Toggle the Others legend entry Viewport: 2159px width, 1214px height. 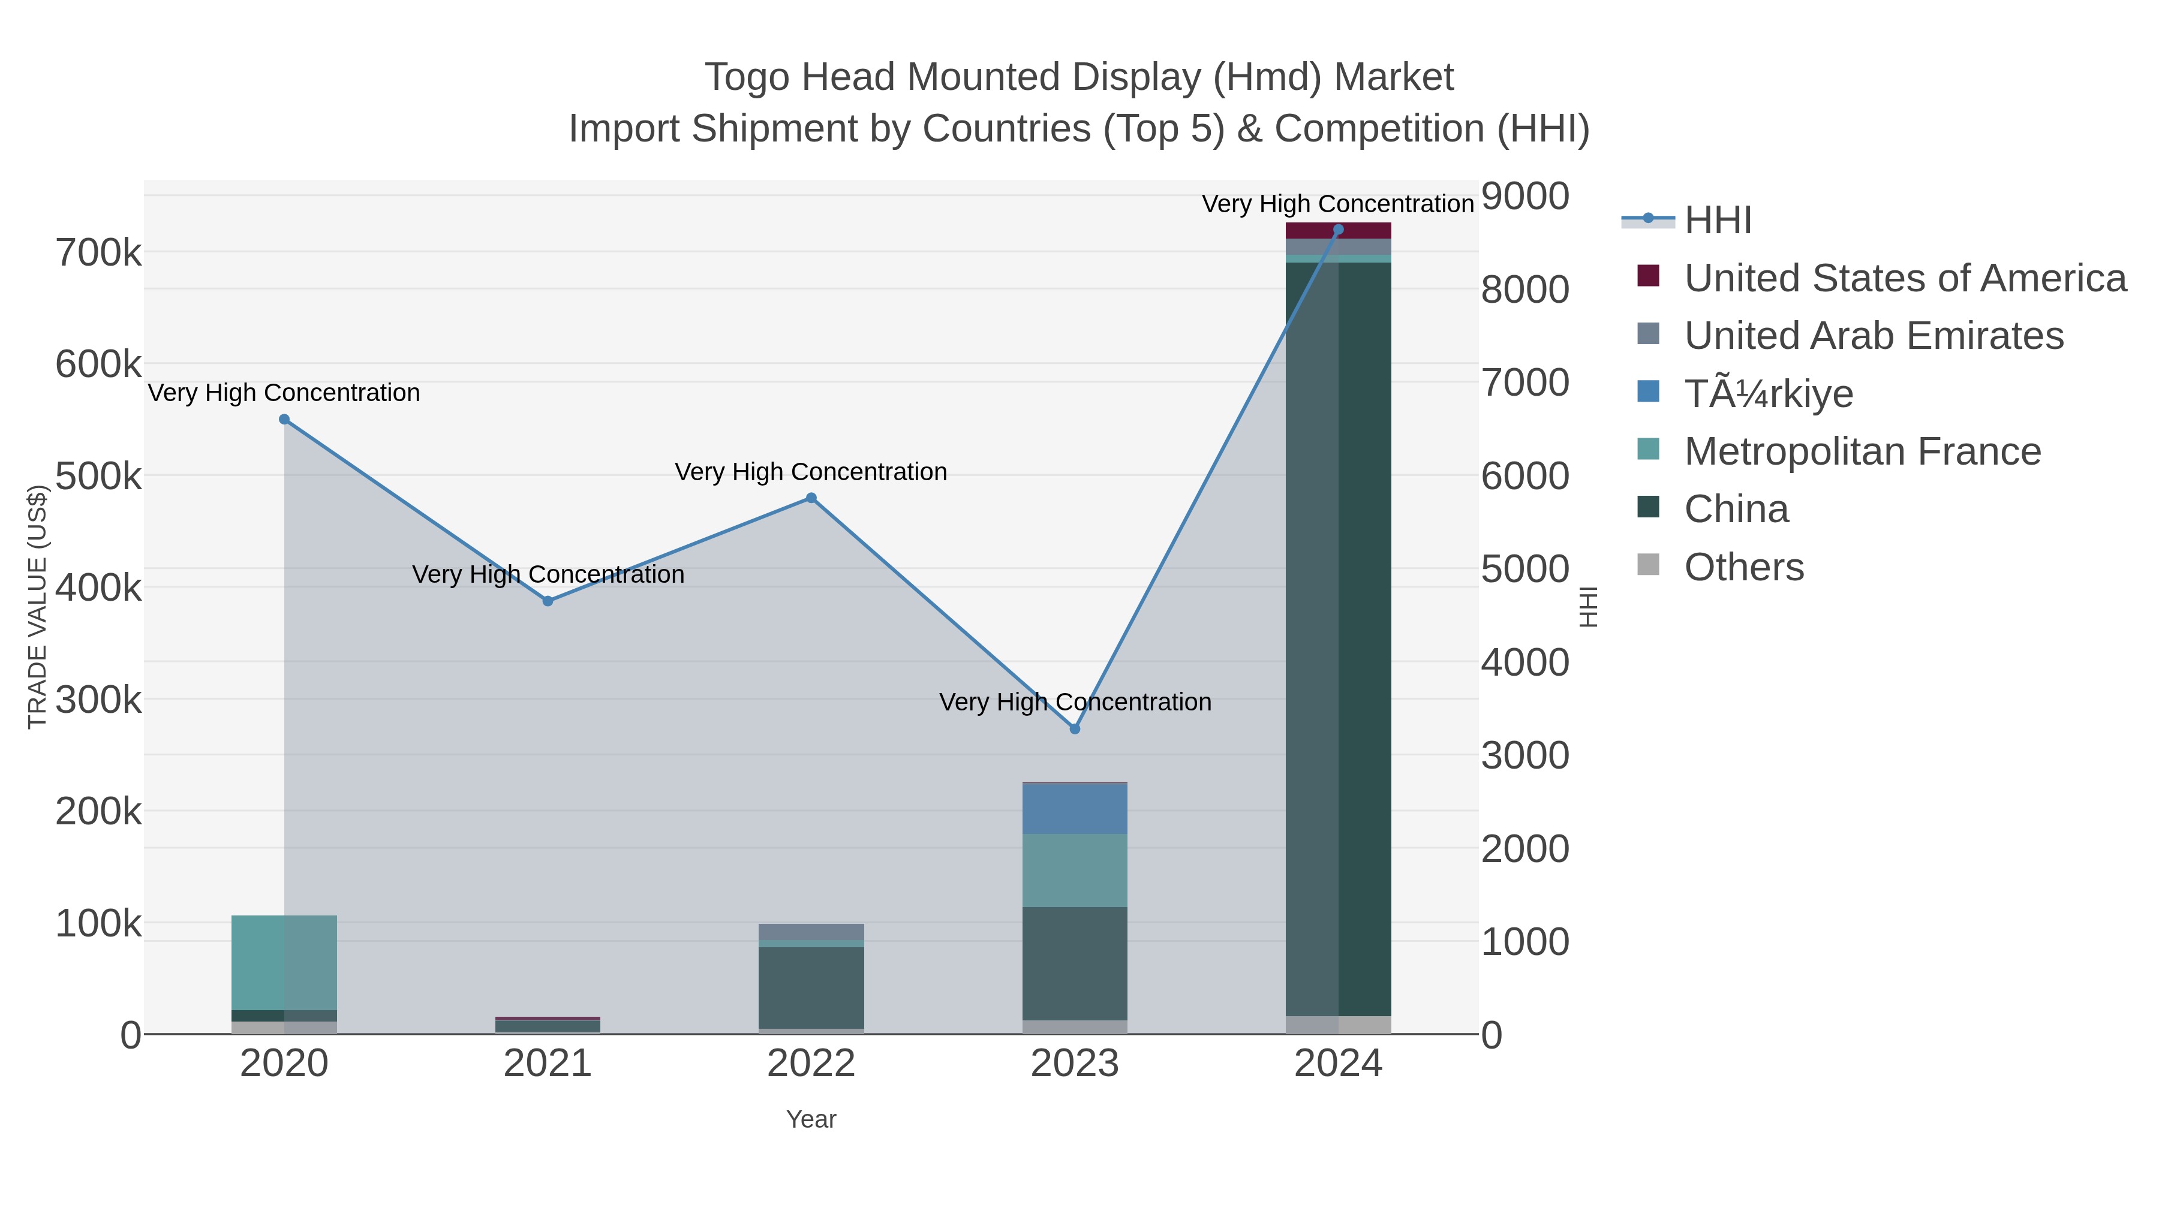pyautogui.click(x=1721, y=567)
